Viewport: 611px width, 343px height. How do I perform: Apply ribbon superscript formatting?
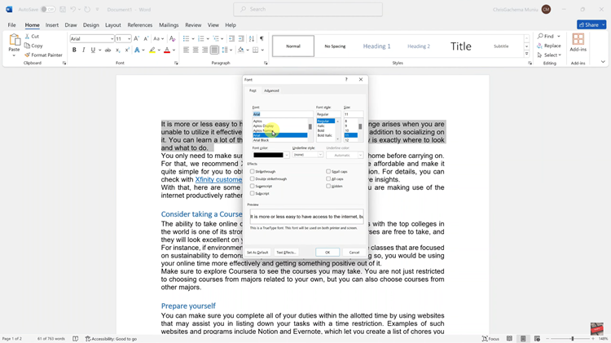click(x=127, y=50)
